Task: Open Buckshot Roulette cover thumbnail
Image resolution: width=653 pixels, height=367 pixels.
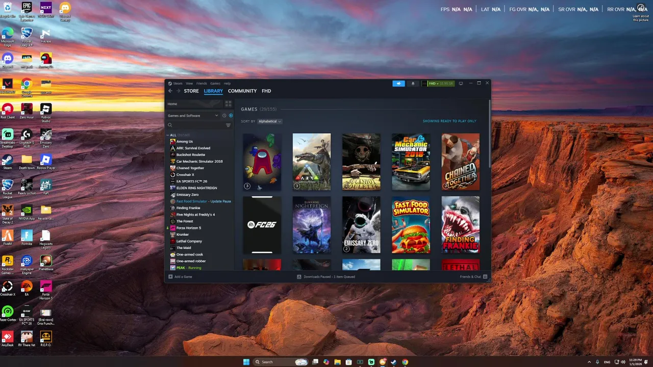Action: (361, 162)
